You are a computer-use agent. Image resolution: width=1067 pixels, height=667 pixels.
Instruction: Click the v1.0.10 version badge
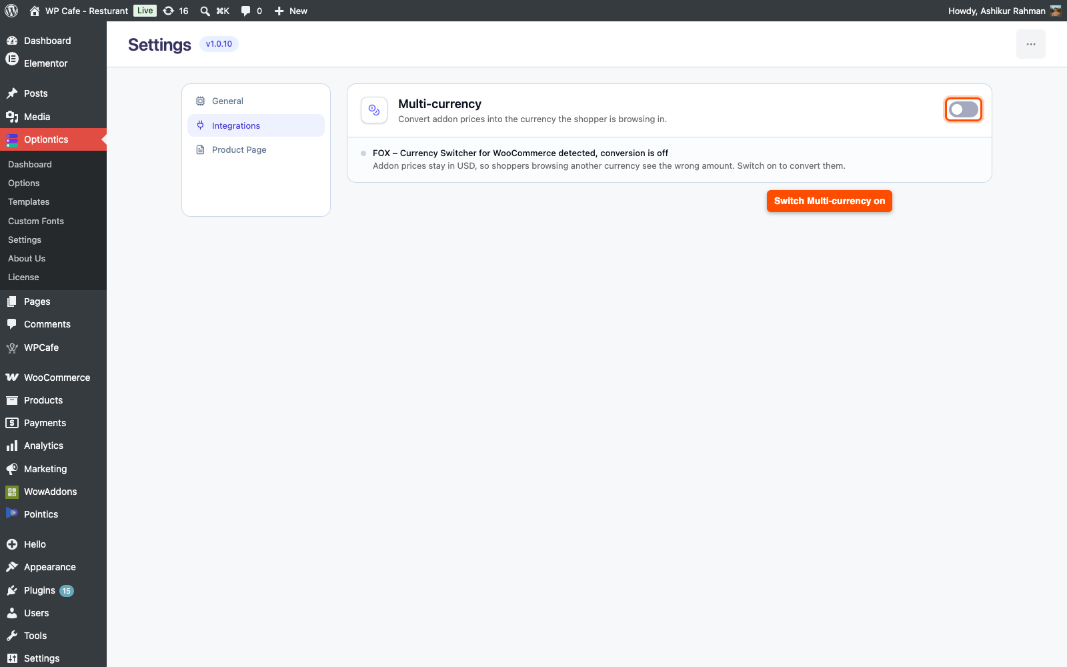click(219, 44)
